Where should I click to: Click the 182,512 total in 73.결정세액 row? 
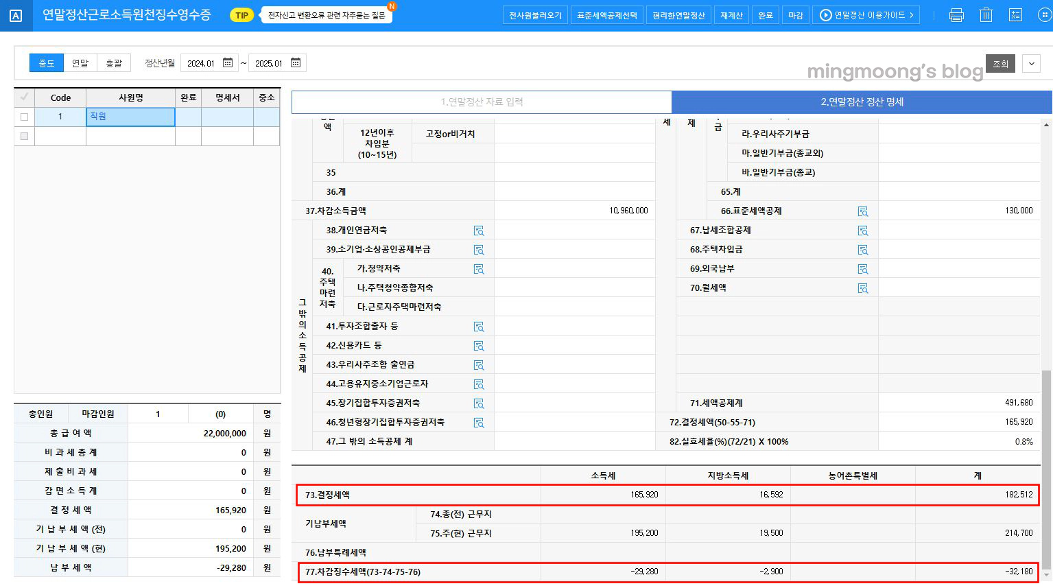1019,495
